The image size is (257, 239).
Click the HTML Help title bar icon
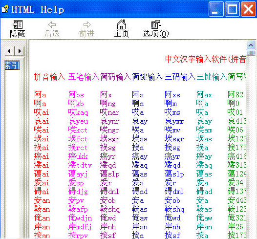point(5,9)
